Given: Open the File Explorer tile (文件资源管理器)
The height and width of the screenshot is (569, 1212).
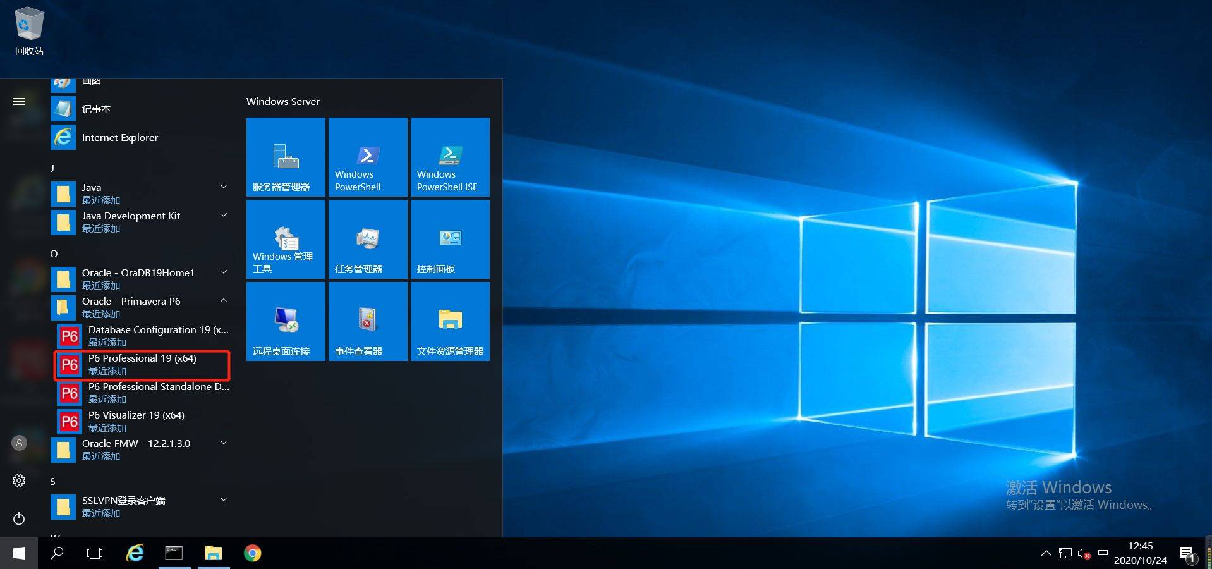Looking at the screenshot, I should (450, 321).
